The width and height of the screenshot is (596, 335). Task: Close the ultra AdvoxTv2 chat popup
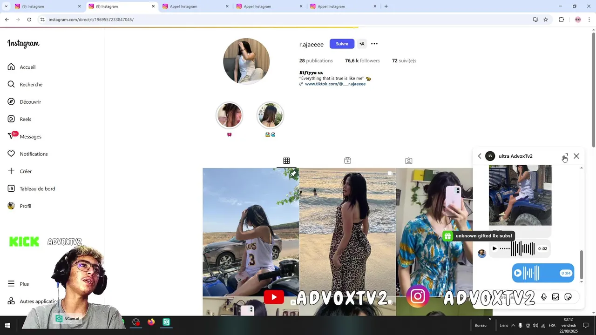(x=576, y=156)
